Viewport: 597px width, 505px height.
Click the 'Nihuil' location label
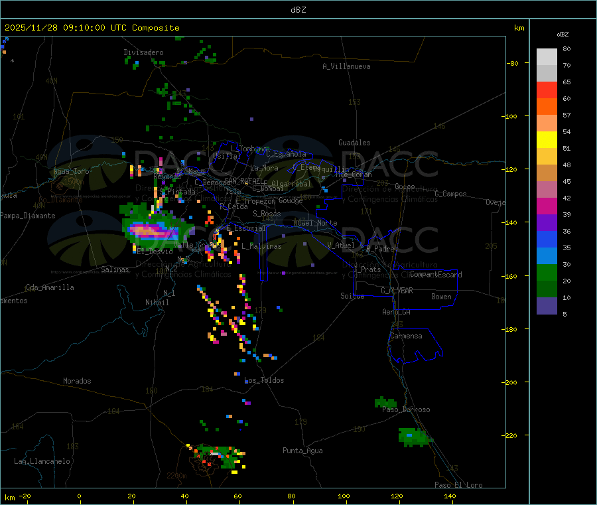[x=157, y=303]
